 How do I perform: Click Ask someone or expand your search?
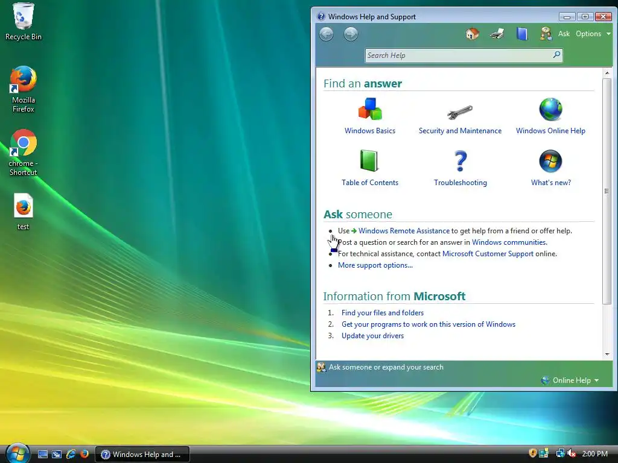tap(386, 367)
